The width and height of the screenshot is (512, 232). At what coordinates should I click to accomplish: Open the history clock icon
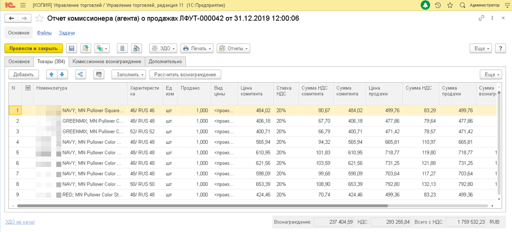tap(438, 5)
